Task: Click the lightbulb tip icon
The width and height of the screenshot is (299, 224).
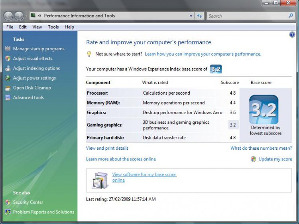Action: (89, 54)
